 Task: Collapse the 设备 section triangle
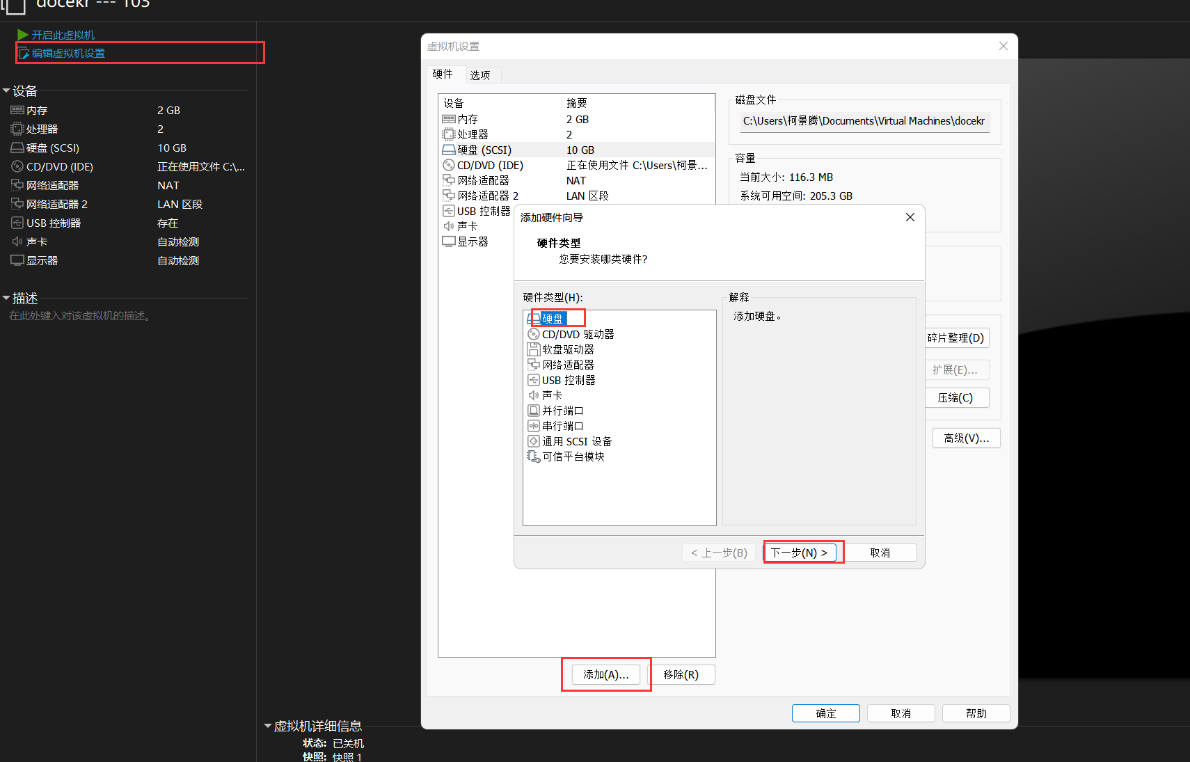pos(6,91)
